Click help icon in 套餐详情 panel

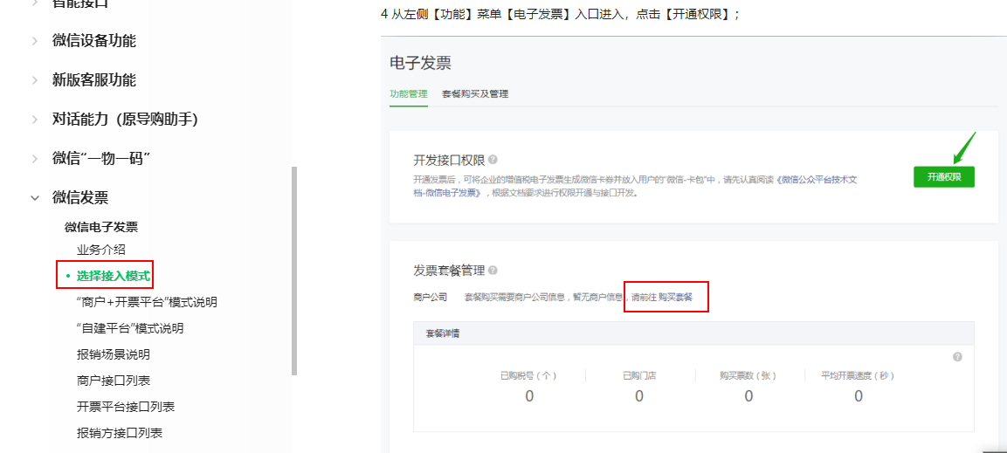957,357
